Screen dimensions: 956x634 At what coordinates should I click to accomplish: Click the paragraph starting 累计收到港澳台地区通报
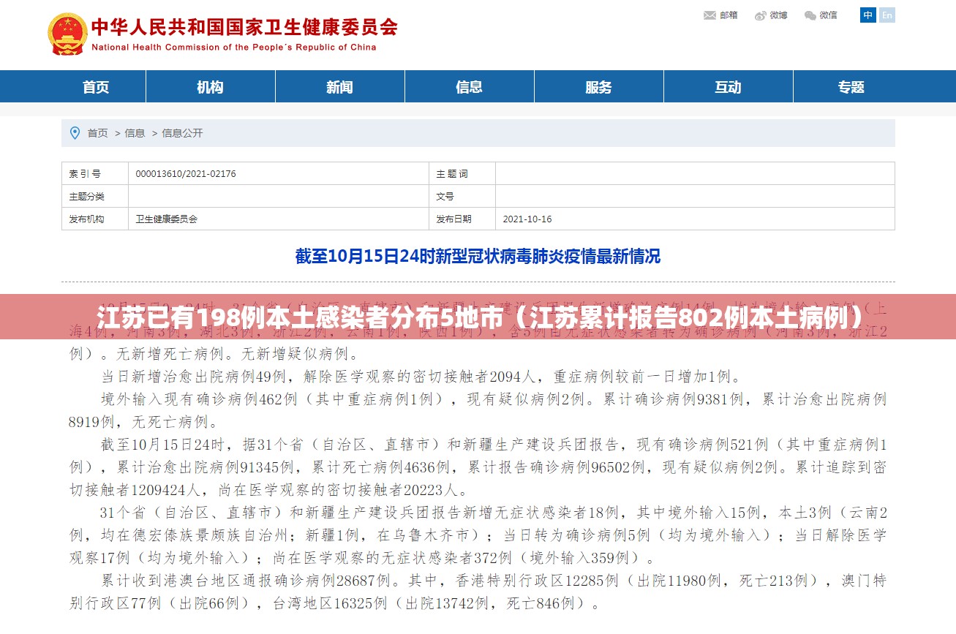tap(478, 592)
